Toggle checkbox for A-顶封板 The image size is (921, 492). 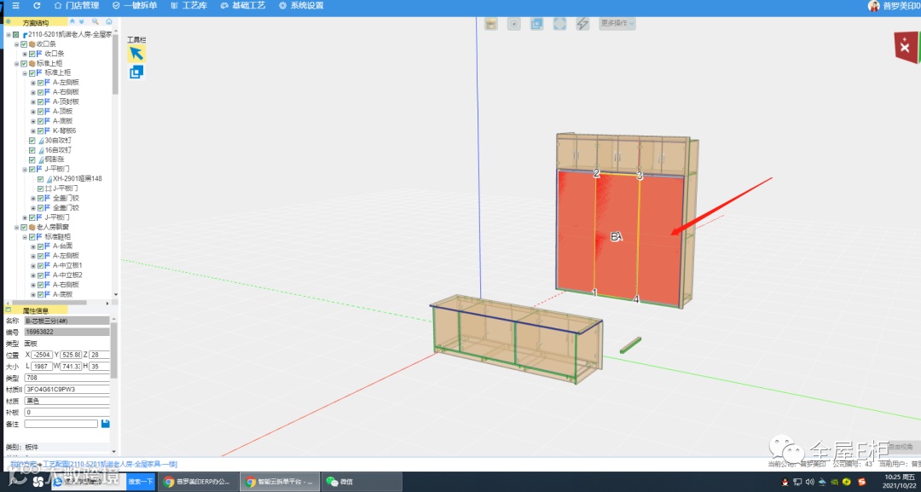point(41,101)
